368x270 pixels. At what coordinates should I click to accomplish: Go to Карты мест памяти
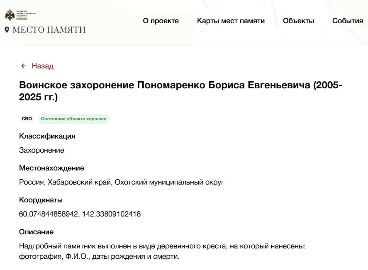point(231,21)
